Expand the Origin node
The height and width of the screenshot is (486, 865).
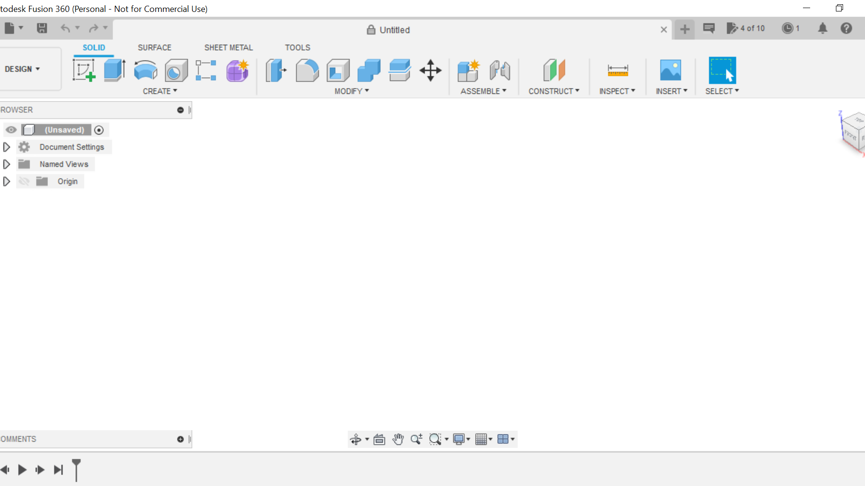7,181
